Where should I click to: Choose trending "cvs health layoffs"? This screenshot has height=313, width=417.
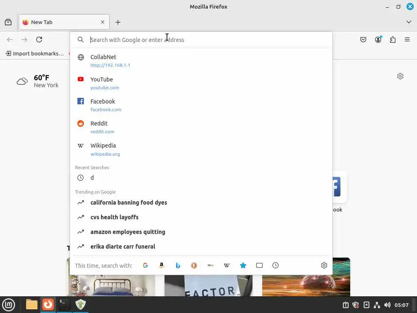pos(201,217)
